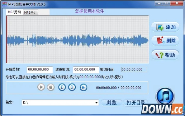Click the 开始剪切 start time field

point(39,70)
